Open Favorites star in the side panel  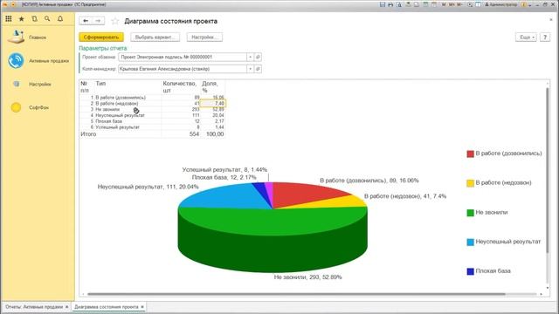click(21, 19)
